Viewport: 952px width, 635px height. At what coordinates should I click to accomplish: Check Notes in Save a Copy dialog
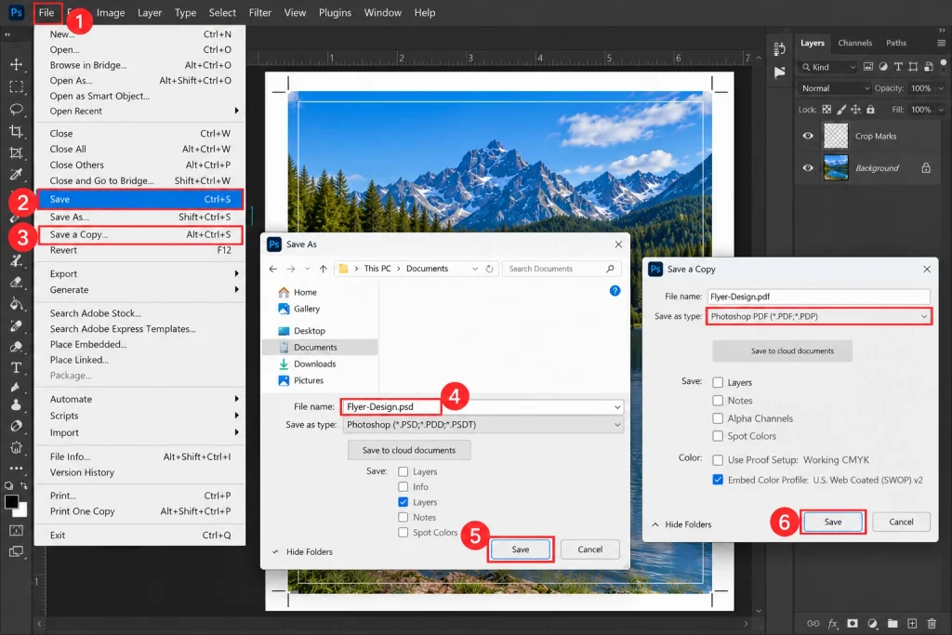coord(718,401)
